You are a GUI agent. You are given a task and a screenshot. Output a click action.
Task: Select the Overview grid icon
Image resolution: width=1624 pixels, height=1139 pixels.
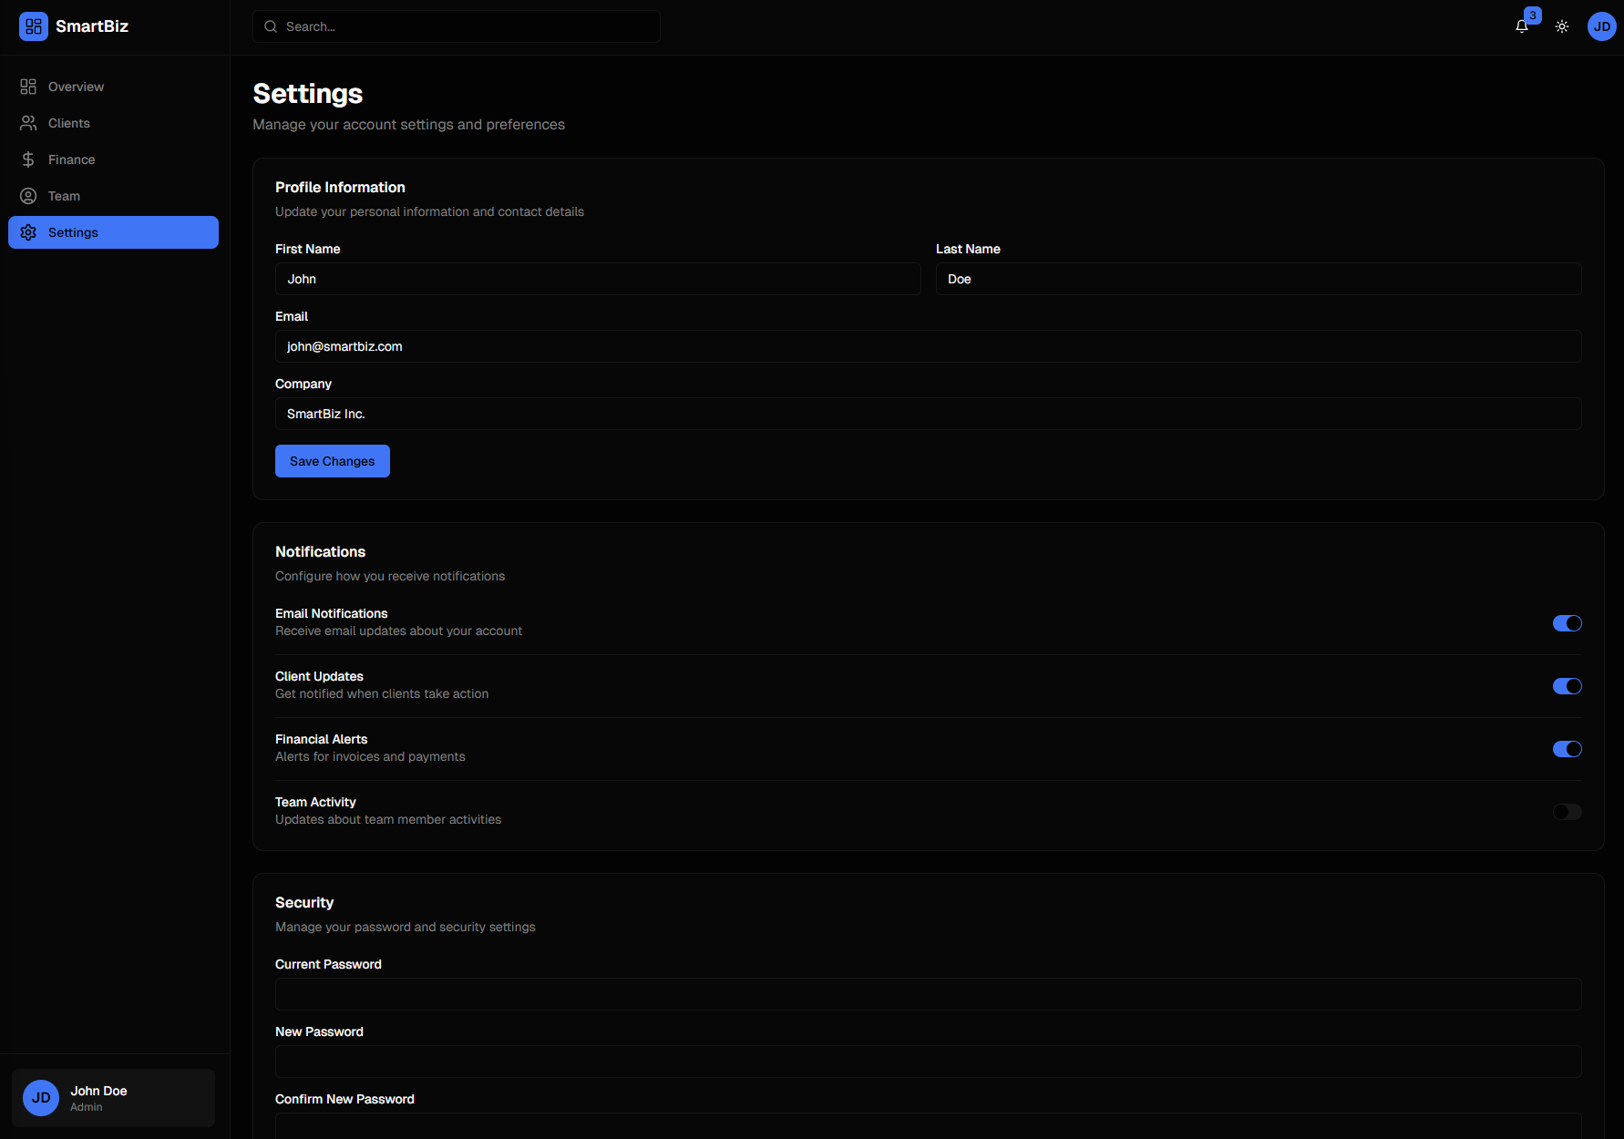point(28,86)
